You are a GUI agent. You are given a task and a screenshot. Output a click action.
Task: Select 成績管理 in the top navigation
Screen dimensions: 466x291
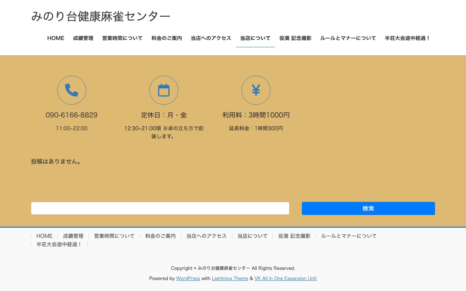[83, 38]
